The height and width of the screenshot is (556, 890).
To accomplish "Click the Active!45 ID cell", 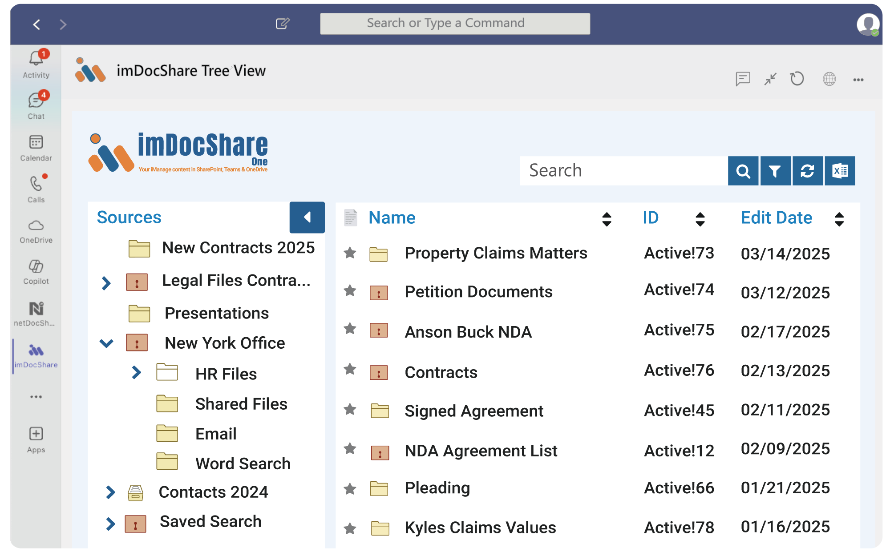I will tap(679, 410).
